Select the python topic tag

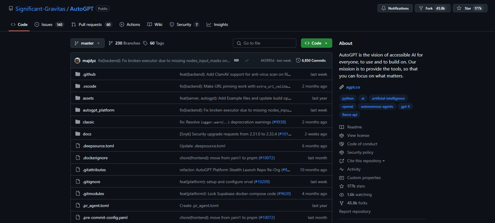[x=348, y=98]
